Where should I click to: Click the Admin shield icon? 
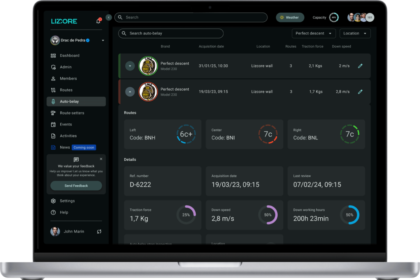pos(53,67)
